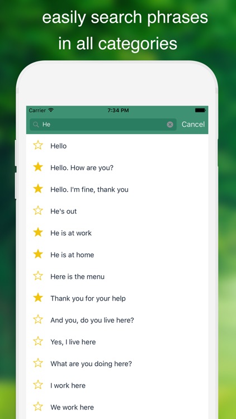Star the He's out phrase
Viewport: 236px width, 419px height.
tap(38, 211)
